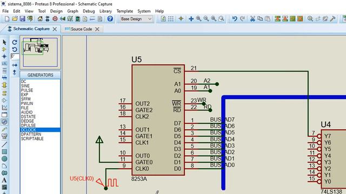Viewport: 346px width, 194px height.
Task: Open the hammer tool icon
Action: (x=332, y=19)
